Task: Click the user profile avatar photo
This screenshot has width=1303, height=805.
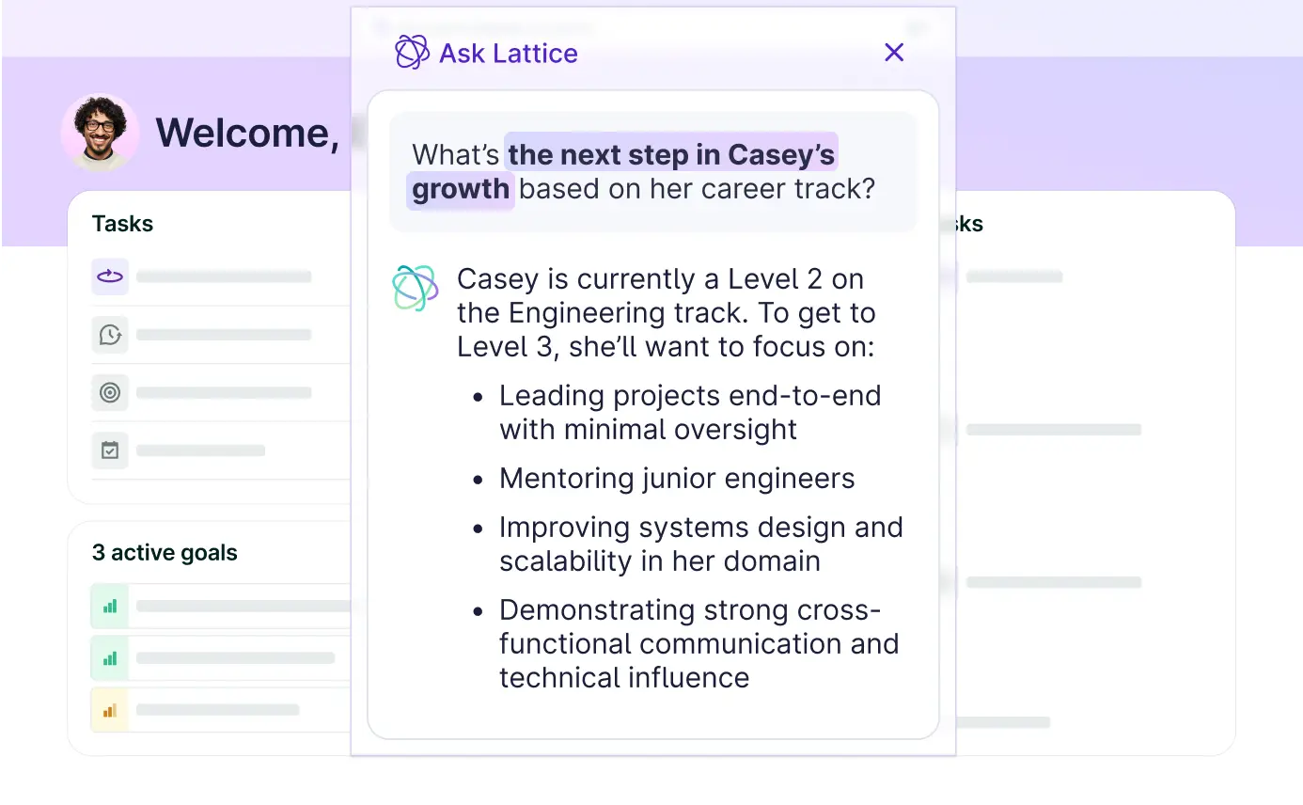Action: coord(101,133)
